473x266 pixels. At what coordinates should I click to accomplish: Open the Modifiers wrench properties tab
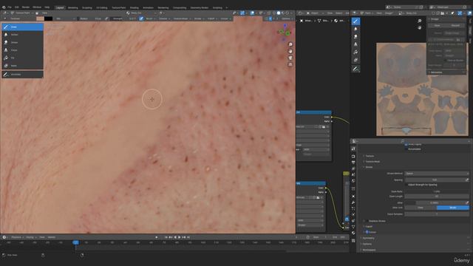353,202
